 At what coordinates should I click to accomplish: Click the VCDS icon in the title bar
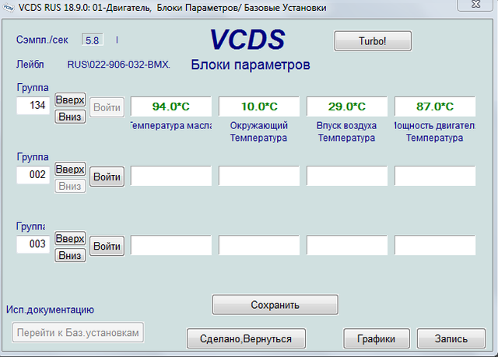pyautogui.click(x=9, y=8)
